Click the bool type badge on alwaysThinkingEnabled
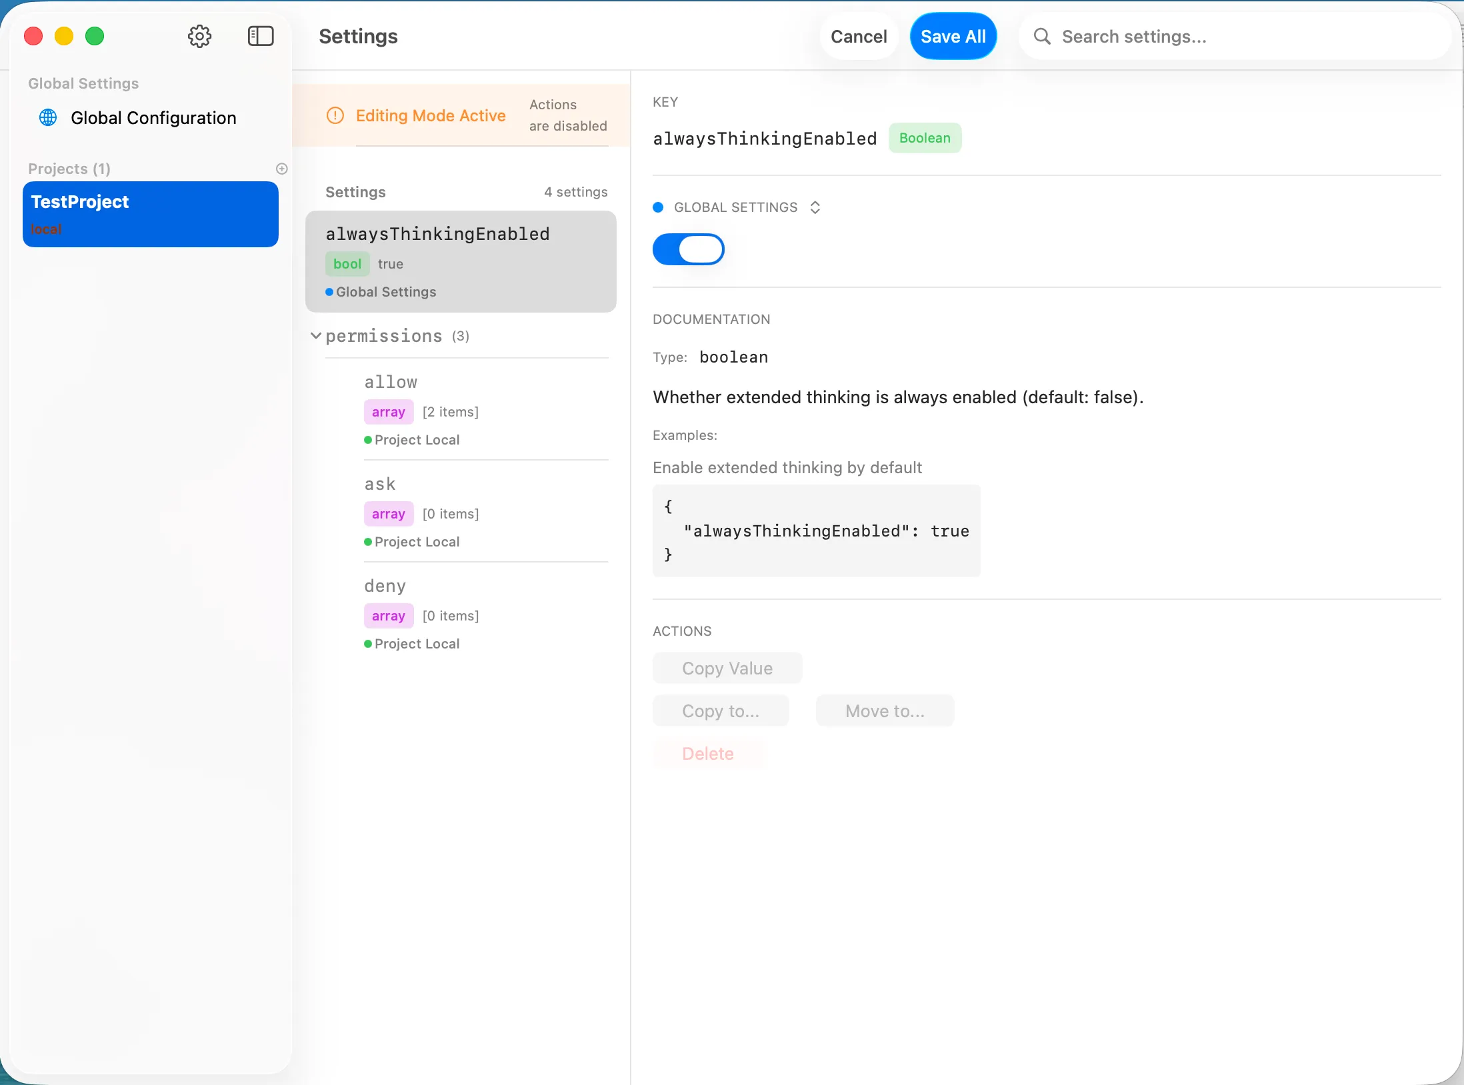Viewport: 1464px width, 1085px height. click(346, 264)
